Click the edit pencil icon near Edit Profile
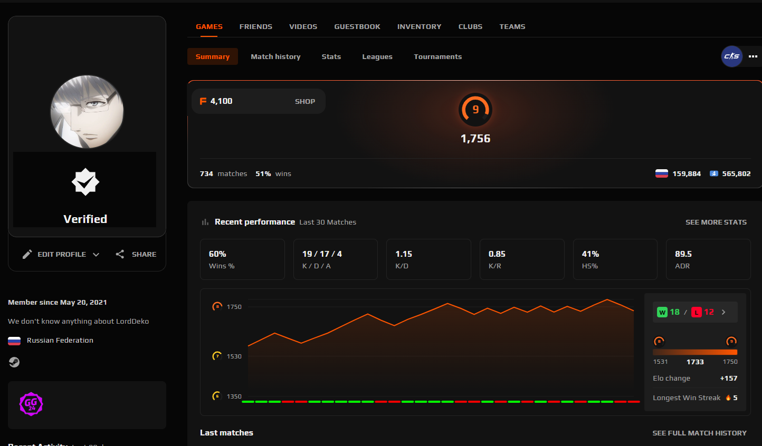762x446 pixels. [x=27, y=254]
